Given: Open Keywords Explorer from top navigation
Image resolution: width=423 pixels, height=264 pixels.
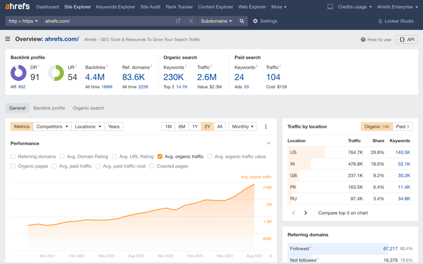Looking at the screenshot, I should 116,7.
